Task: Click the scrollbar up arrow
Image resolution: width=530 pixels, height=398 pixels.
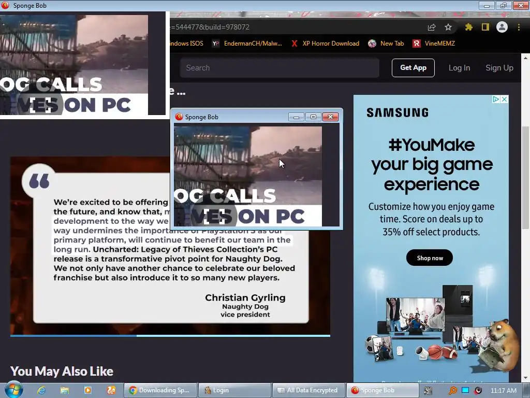Action: coord(525,58)
